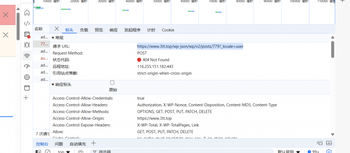This screenshot has height=153, width=350.
Task: Click the filter 筛选器 input field
Action: click(181, 152)
